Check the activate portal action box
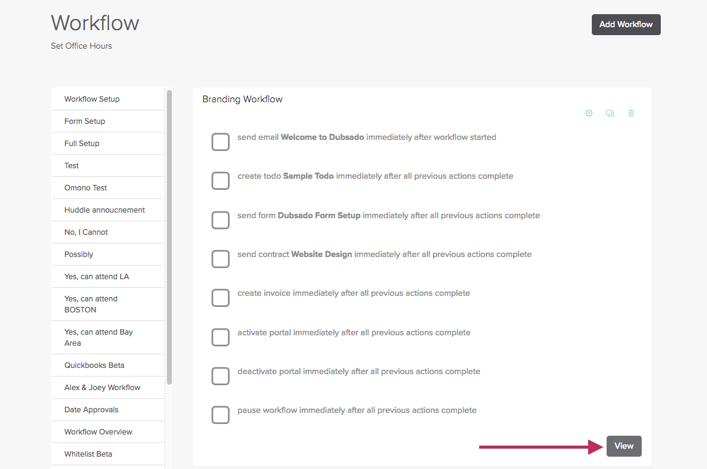The image size is (707, 469). point(220,337)
